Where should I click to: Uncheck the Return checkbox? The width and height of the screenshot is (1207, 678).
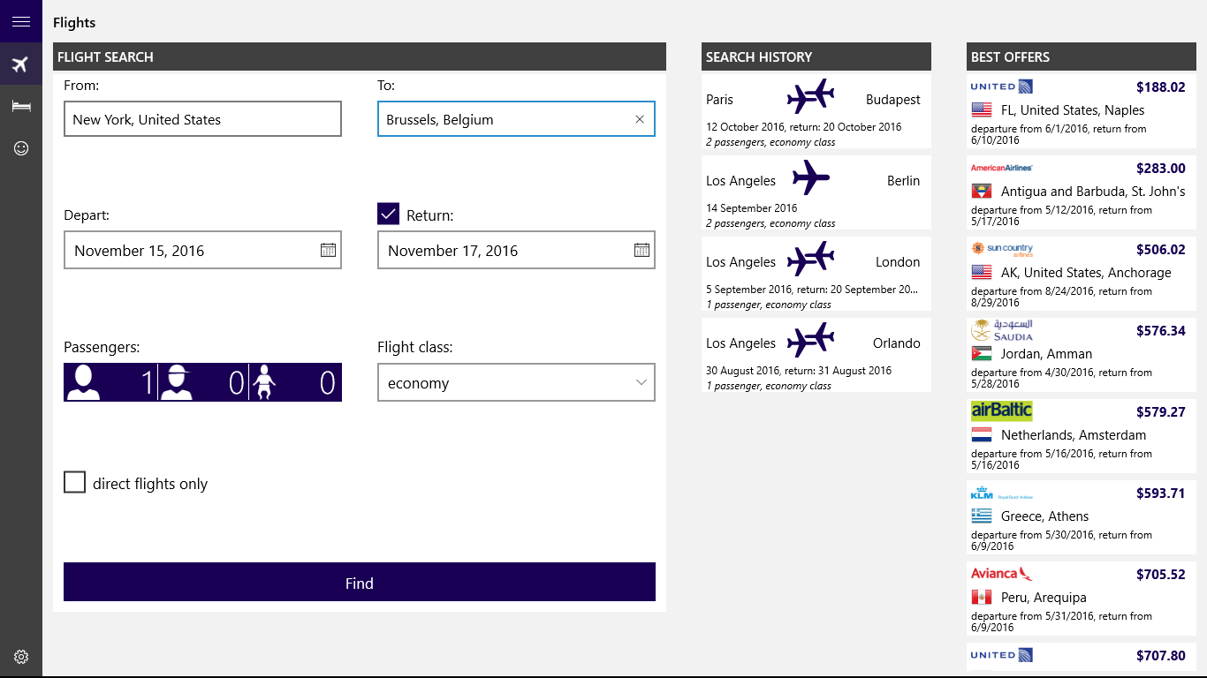pyautogui.click(x=389, y=215)
